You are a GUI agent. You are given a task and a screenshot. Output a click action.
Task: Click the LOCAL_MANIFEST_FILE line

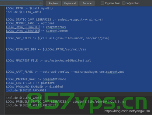[48, 61]
